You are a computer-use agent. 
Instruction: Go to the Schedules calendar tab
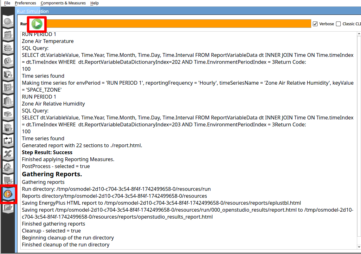(x=8, y=35)
